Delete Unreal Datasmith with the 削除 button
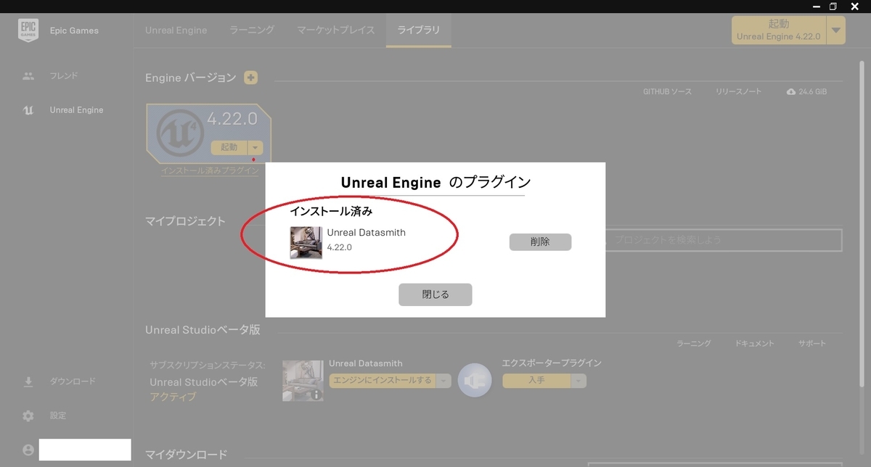The width and height of the screenshot is (871, 467). click(x=540, y=241)
